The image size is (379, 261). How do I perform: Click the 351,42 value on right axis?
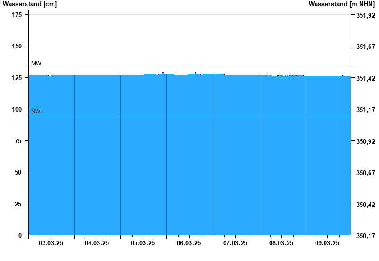366,78
